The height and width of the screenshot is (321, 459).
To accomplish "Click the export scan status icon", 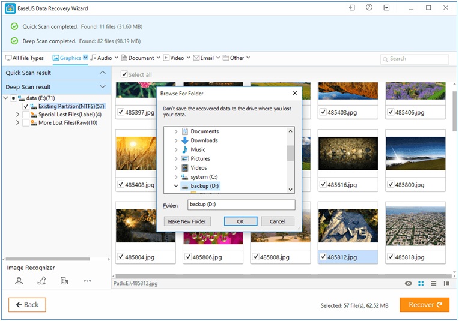I will 351,8.
